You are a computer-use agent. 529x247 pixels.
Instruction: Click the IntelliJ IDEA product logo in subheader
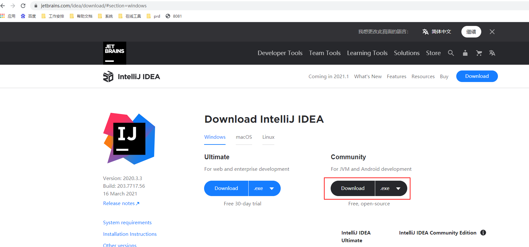[108, 77]
